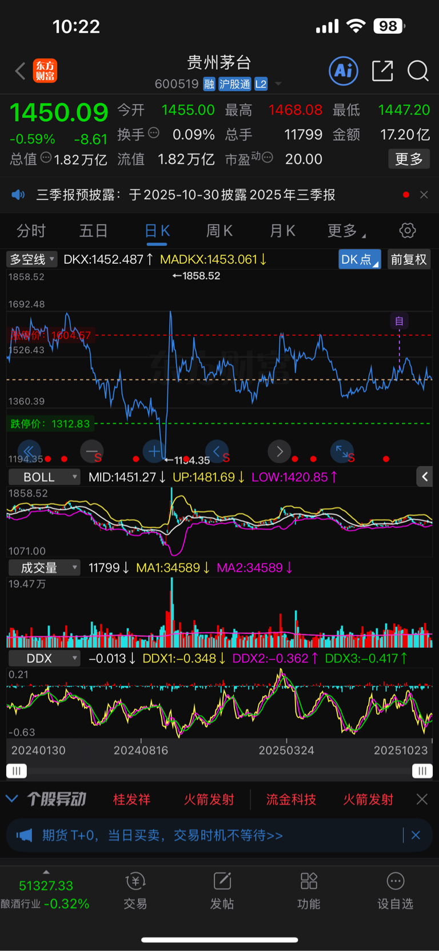The image size is (439, 951).
Task: Grab left range slider handle
Action: pyautogui.click(x=17, y=771)
